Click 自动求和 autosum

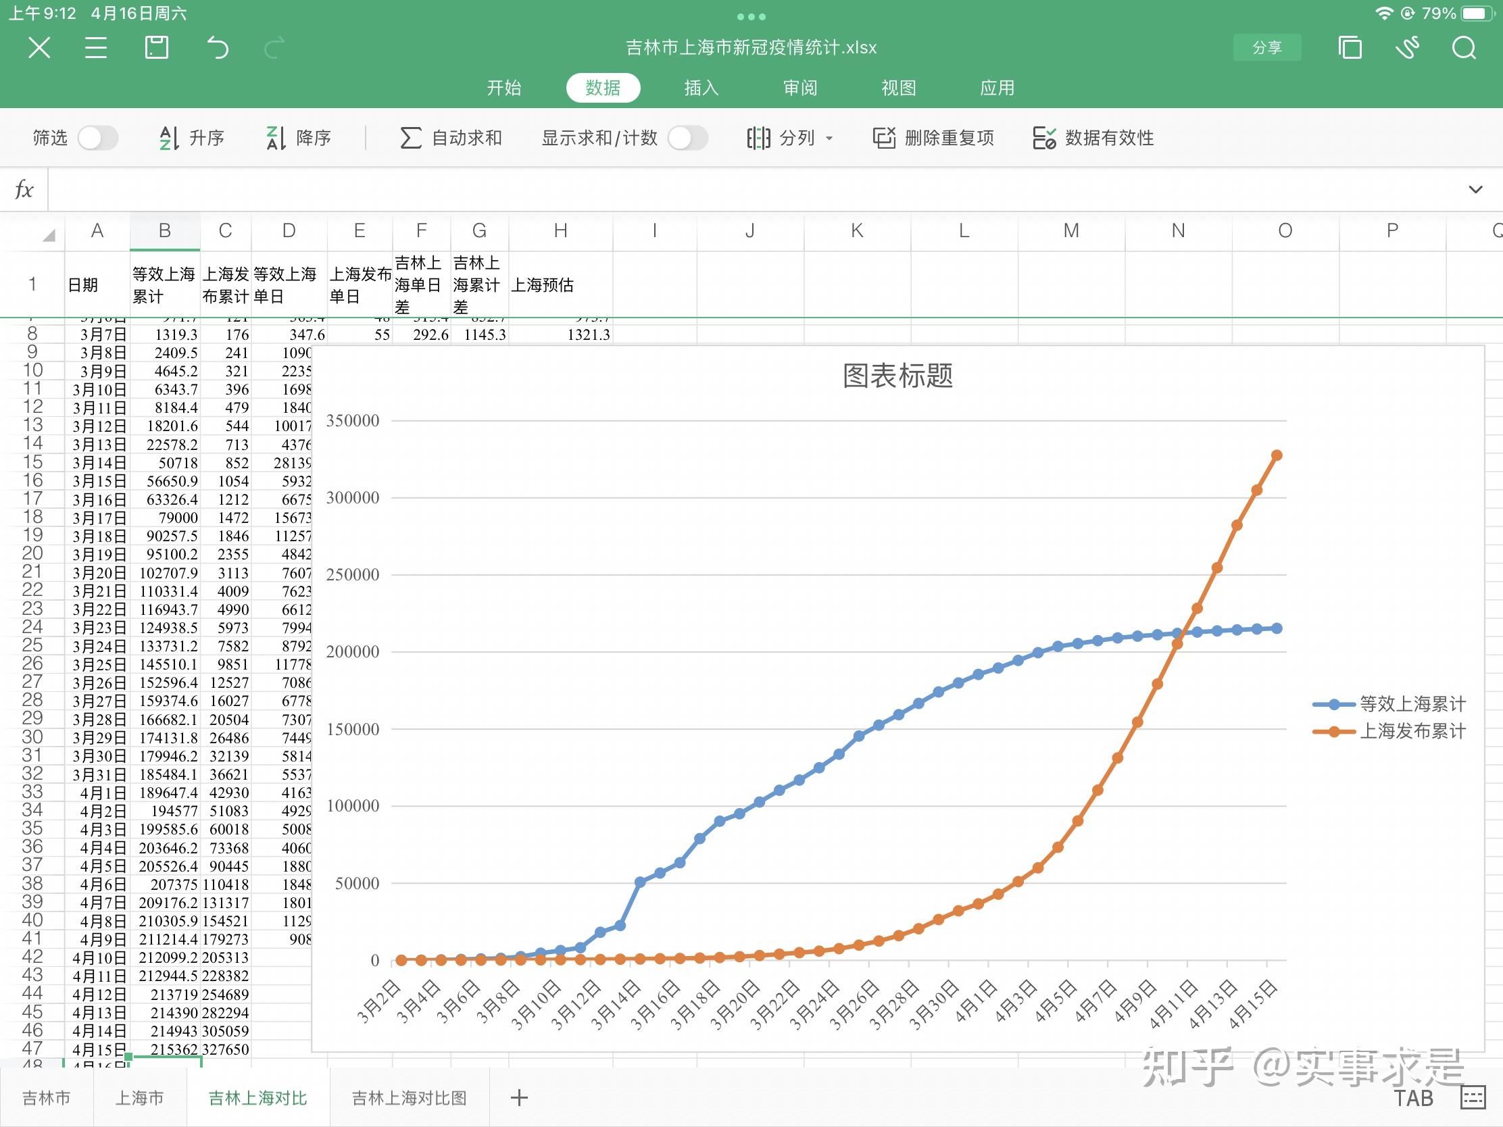coord(451,138)
